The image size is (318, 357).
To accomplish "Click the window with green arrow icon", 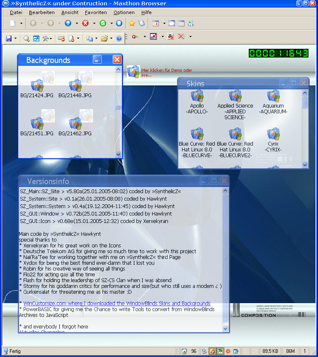I will [36, 38].
